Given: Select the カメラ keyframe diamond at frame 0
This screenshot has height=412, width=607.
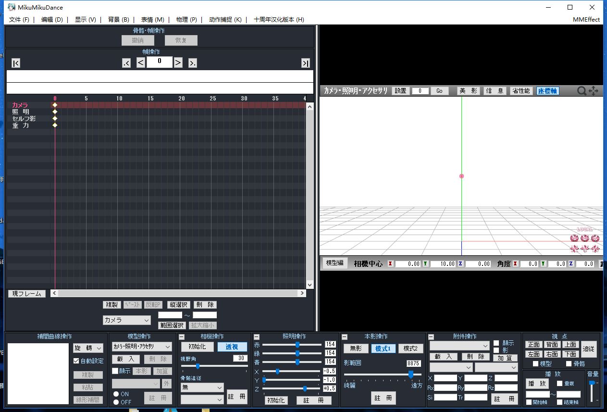Looking at the screenshot, I should 55,105.
